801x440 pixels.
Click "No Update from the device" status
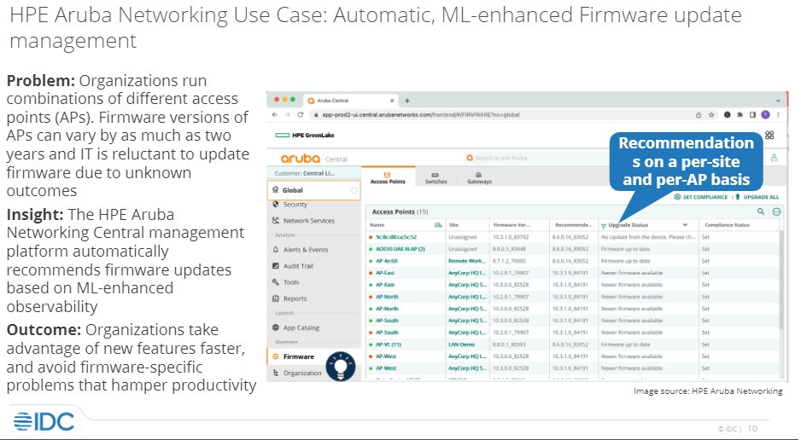click(x=648, y=237)
